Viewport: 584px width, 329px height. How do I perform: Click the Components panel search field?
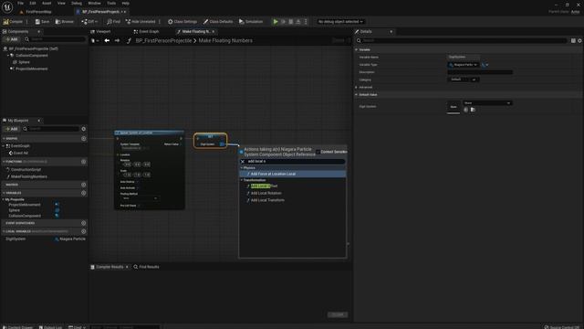point(55,39)
